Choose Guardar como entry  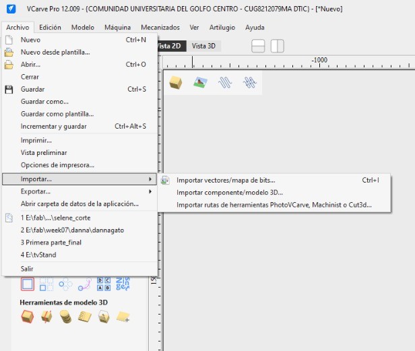[79, 102]
